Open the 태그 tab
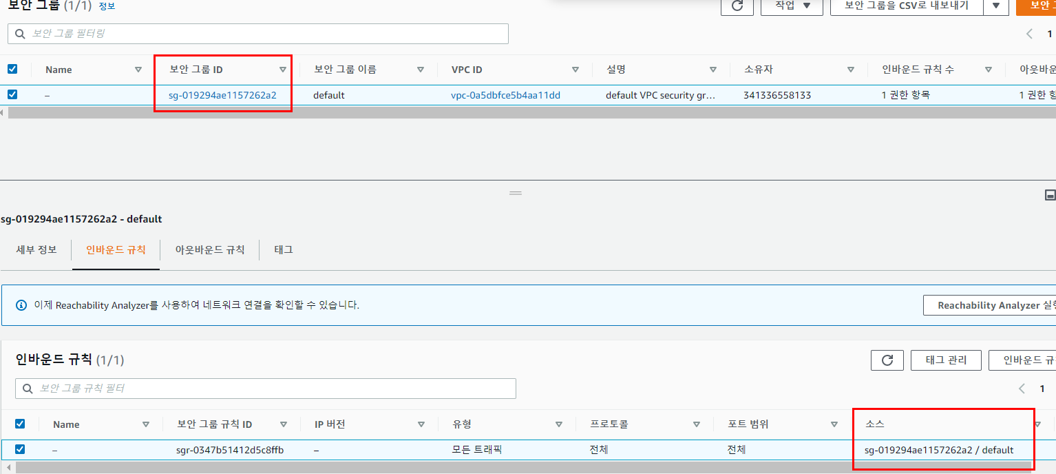Screen dimensions: 1056x474 (284, 249)
